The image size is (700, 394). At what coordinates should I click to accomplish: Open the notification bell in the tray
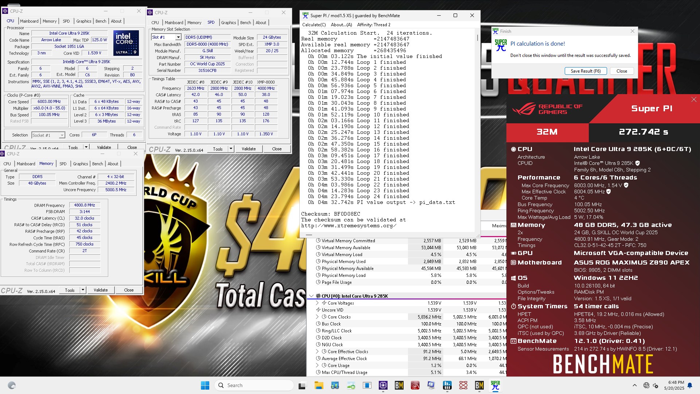pos(690,385)
